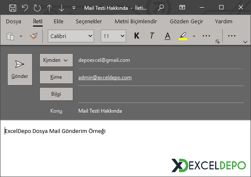The width and height of the screenshot is (251, 177).
Task: Go to previous item with up arrow
Action: coord(49,8)
